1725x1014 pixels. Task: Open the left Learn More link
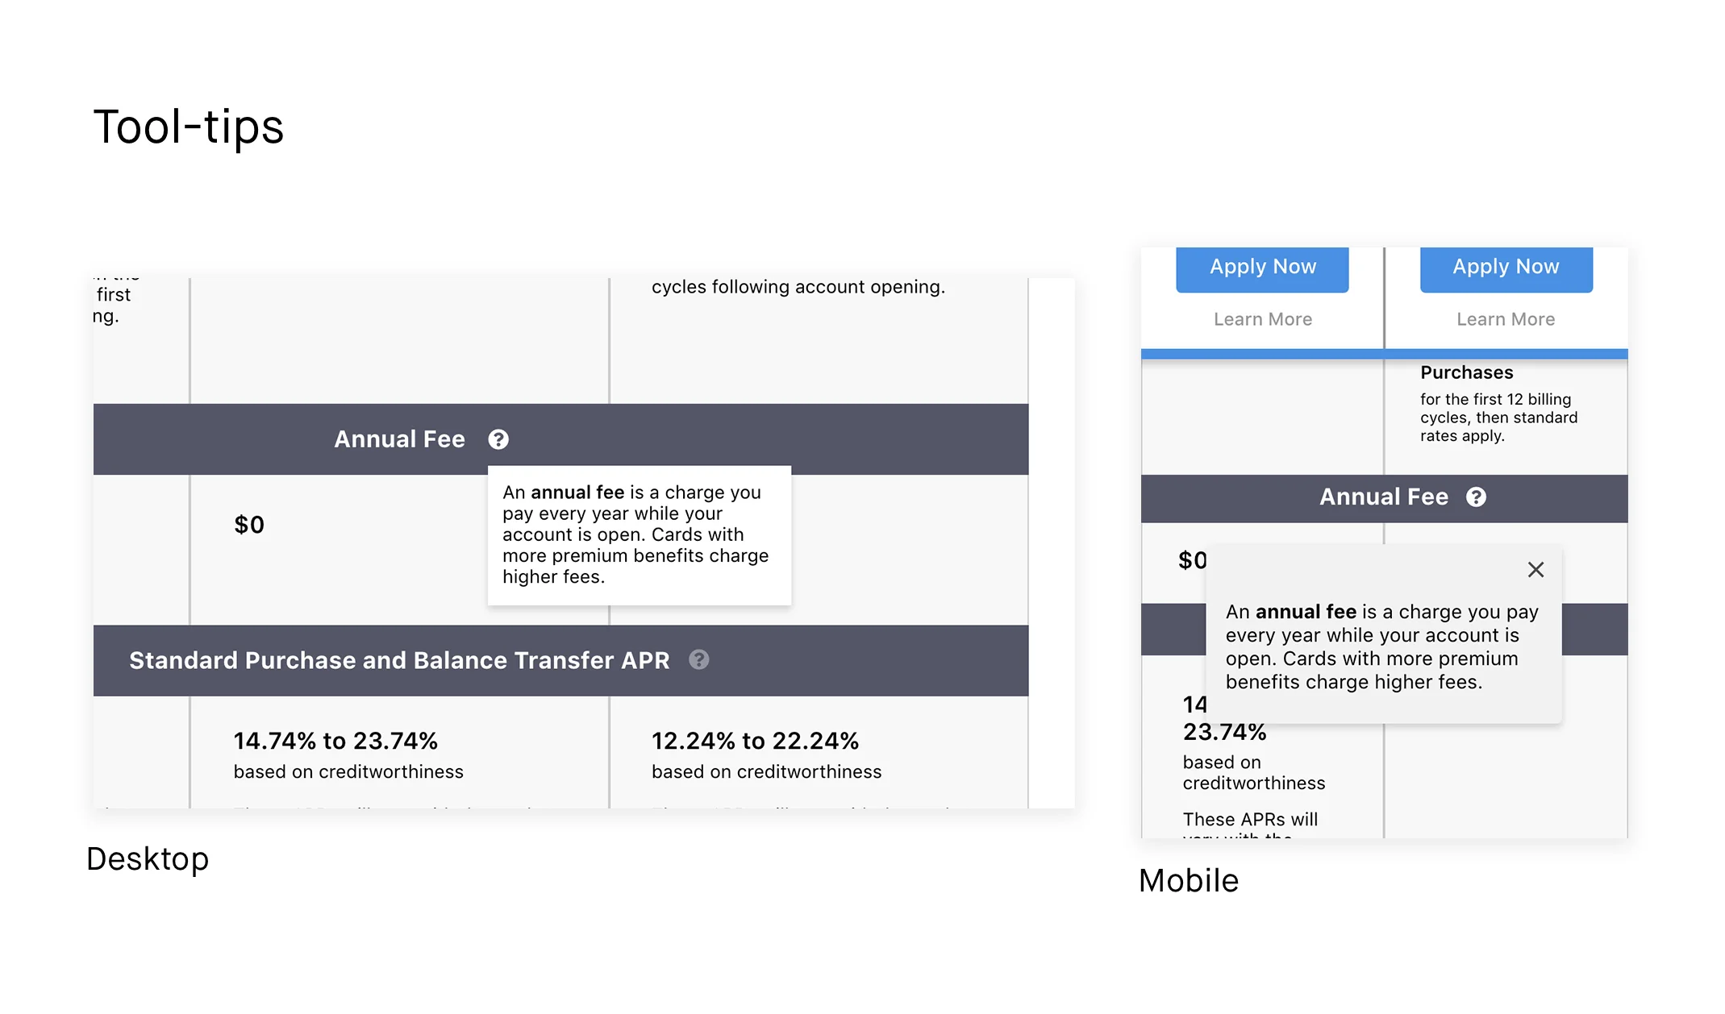point(1262,319)
